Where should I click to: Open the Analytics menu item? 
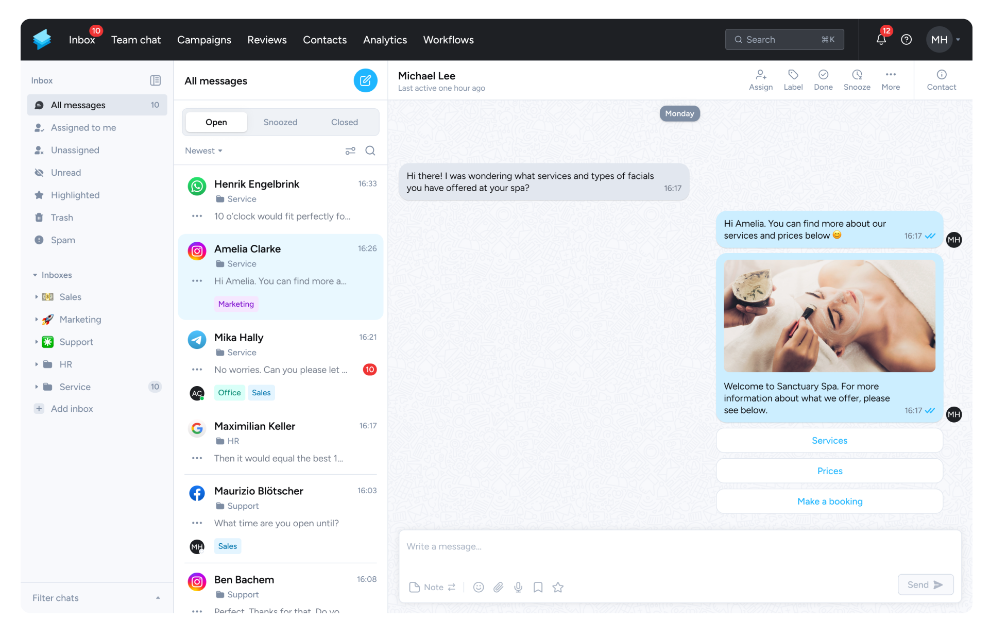tap(385, 40)
